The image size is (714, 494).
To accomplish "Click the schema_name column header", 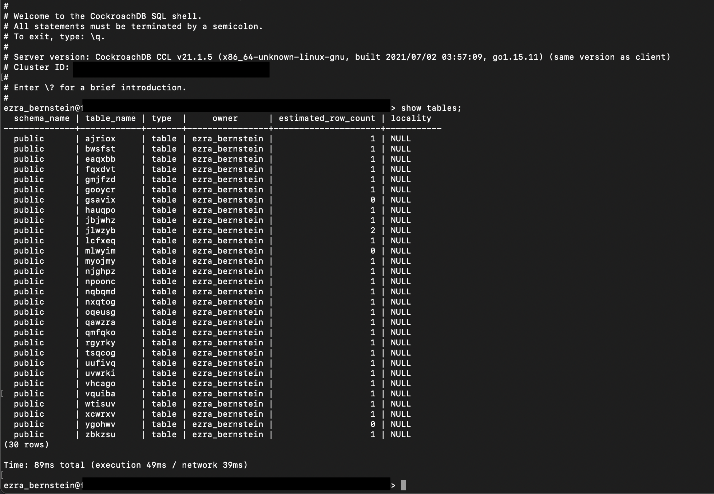I will click(x=41, y=118).
